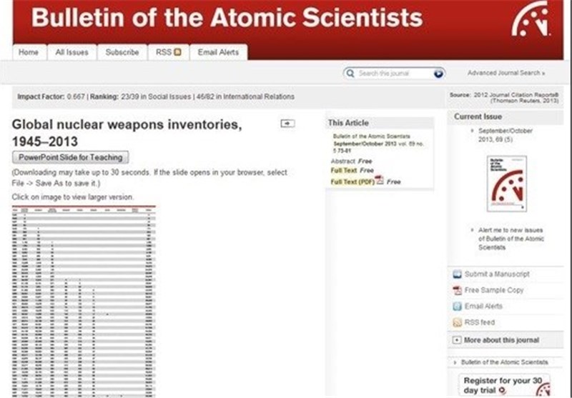Click the current issue cover thumbnail
Image resolution: width=572 pixels, height=398 pixels.
tap(507, 184)
